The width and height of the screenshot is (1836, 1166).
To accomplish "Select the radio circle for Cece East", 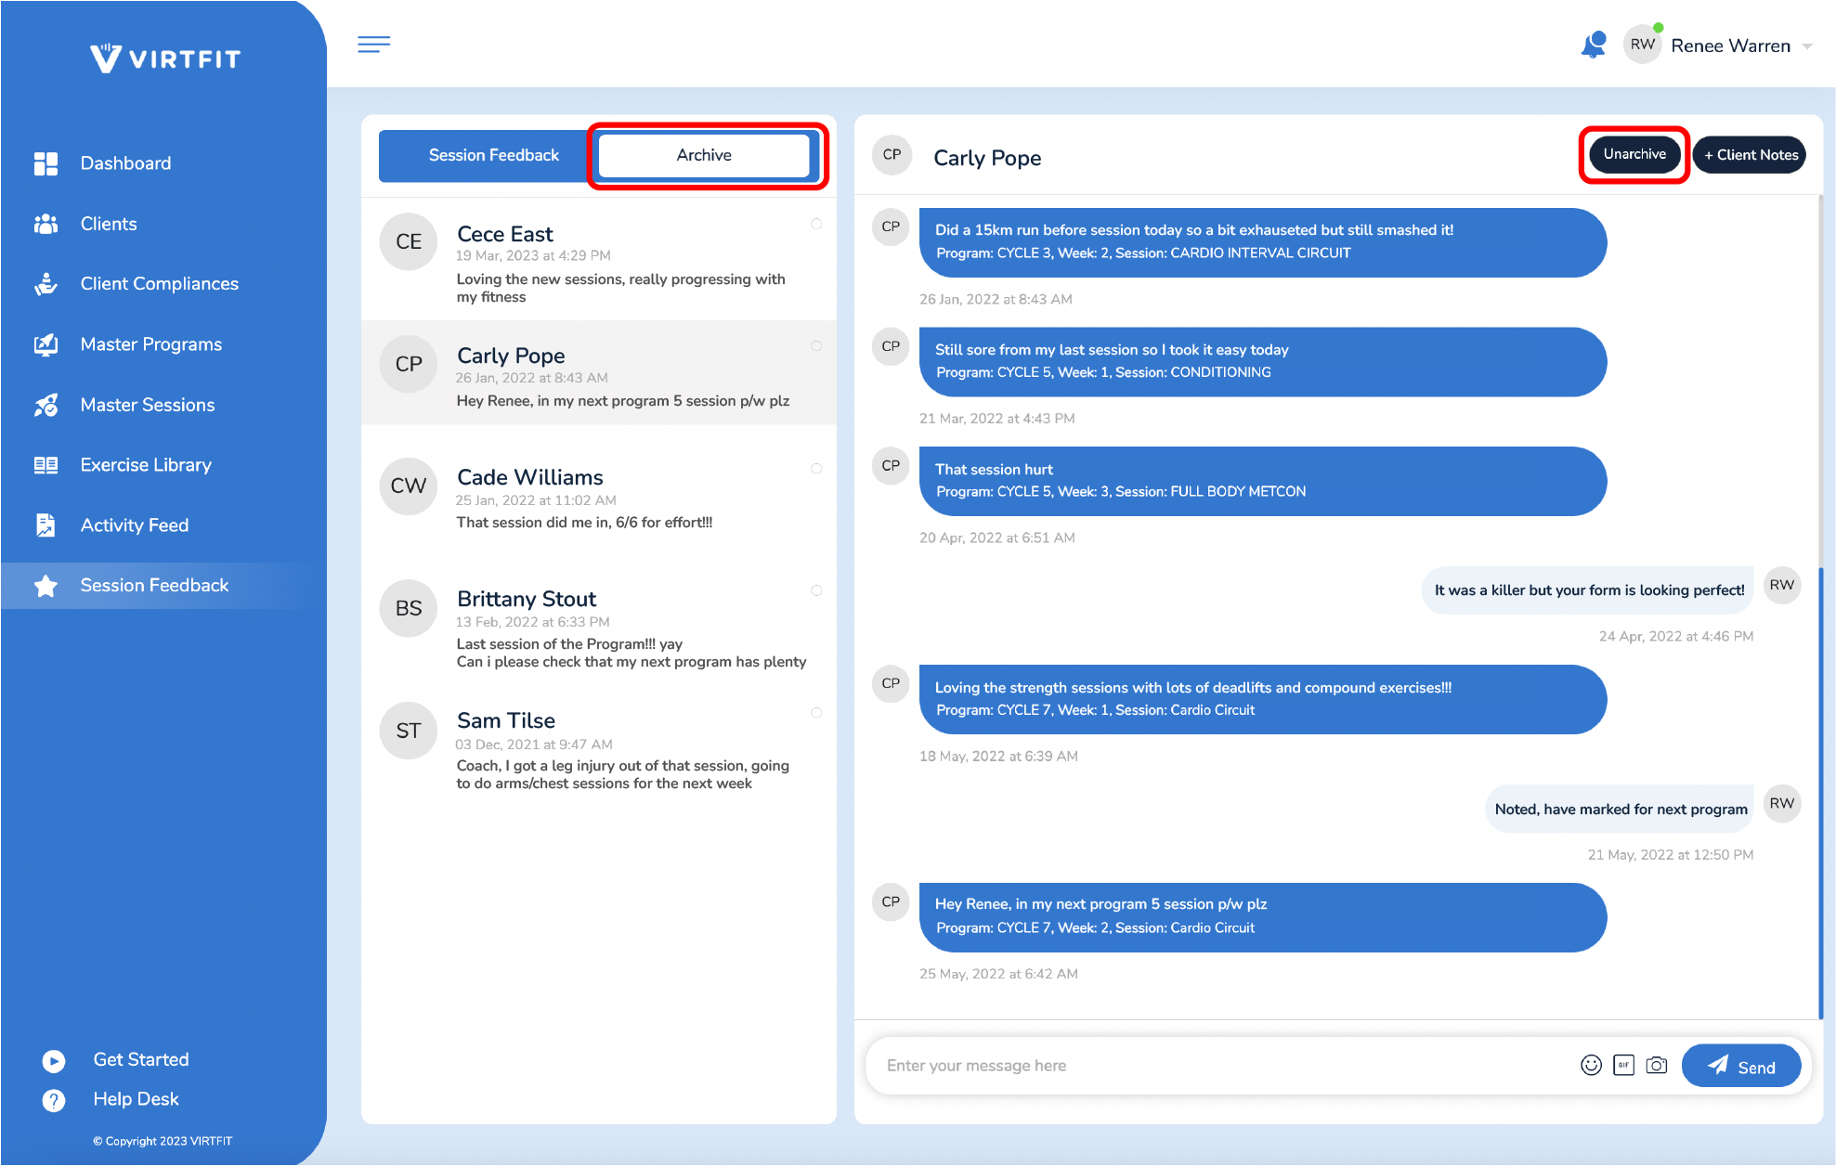I will (x=816, y=224).
